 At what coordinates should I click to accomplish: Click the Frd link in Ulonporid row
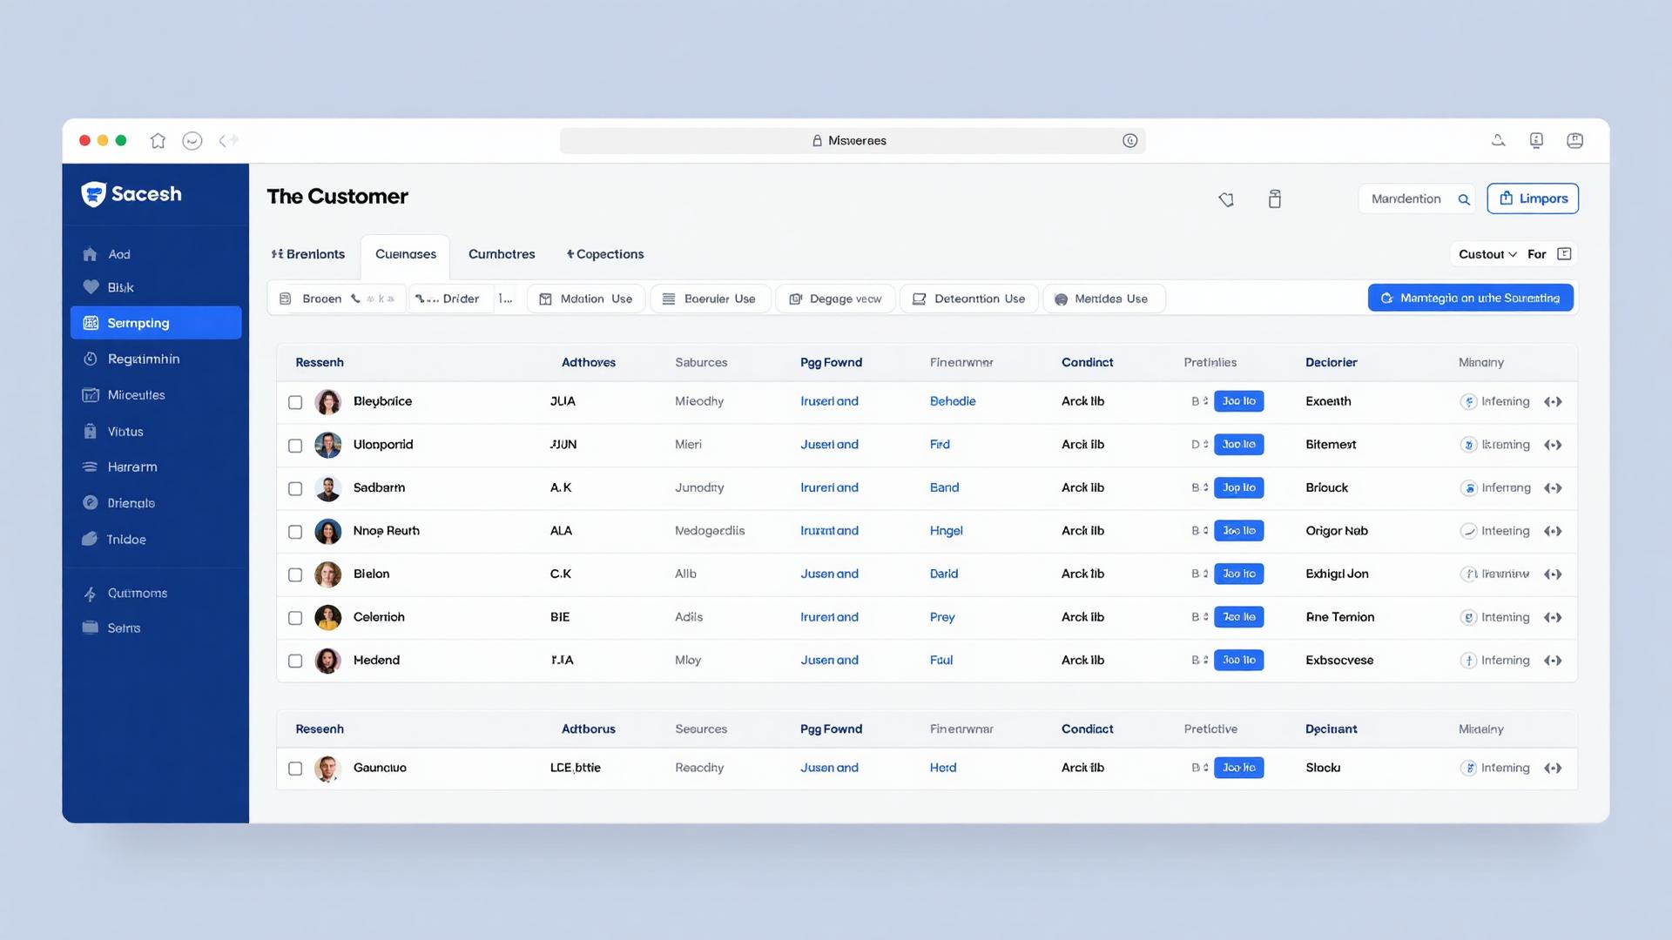tap(940, 444)
